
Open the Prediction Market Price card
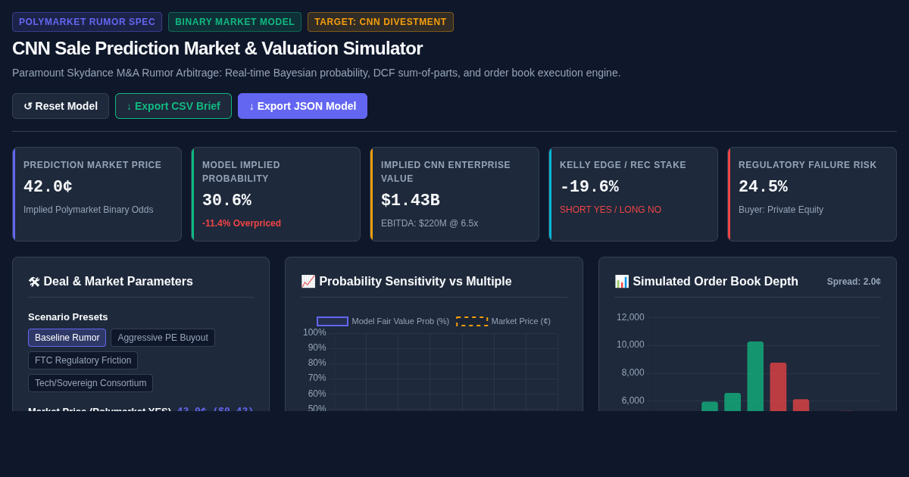[97, 195]
